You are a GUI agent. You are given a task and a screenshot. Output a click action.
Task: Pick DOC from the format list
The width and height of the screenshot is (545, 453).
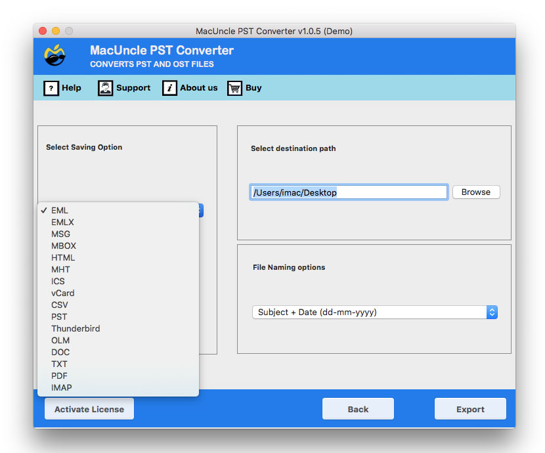point(118,353)
